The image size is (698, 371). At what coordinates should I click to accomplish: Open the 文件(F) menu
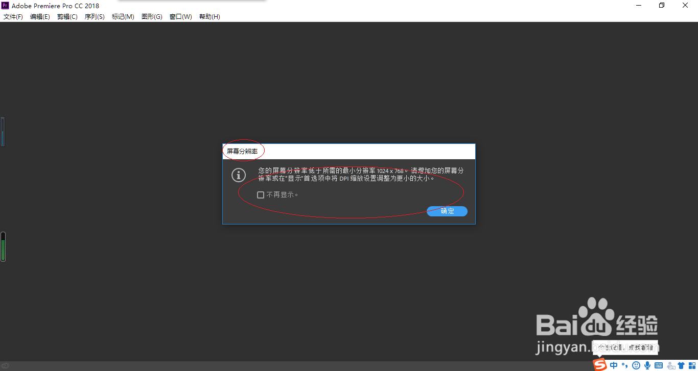(14, 16)
